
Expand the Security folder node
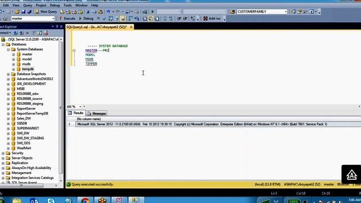tap(3, 153)
